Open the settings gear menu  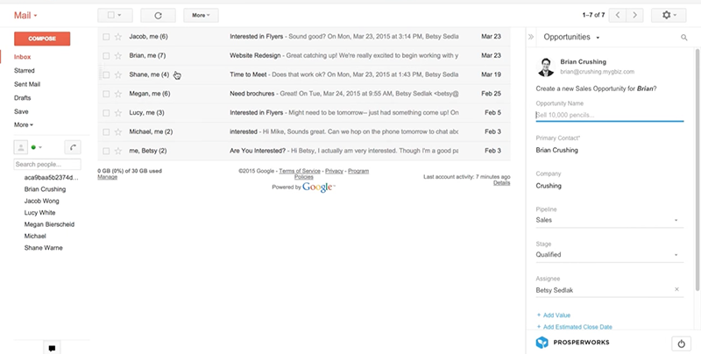point(672,15)
